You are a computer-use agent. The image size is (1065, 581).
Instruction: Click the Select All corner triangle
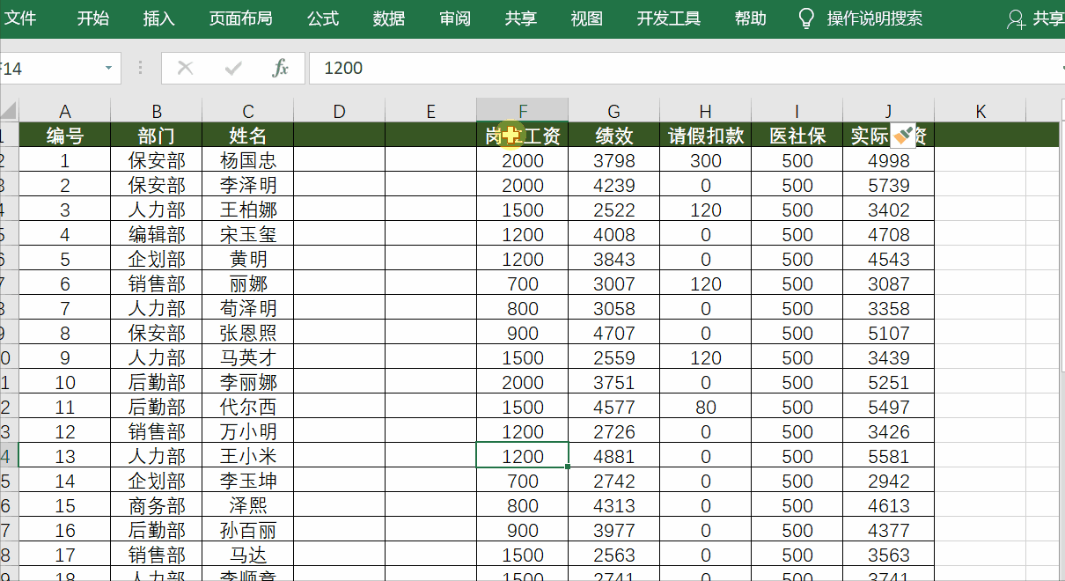[9, 111]
